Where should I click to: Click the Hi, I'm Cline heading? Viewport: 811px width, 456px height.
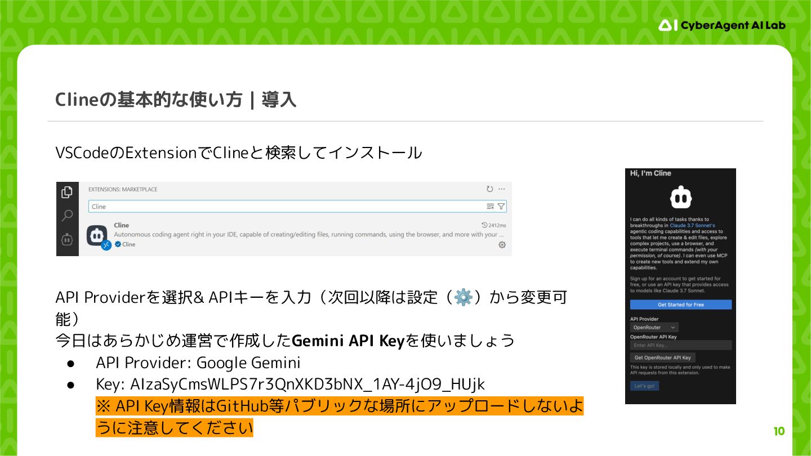pyautogui.click(x=650, y=173)
